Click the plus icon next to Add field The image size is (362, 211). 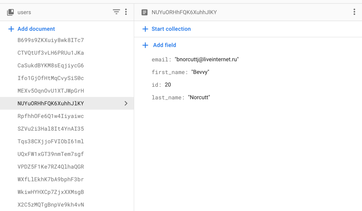(145, 45)
